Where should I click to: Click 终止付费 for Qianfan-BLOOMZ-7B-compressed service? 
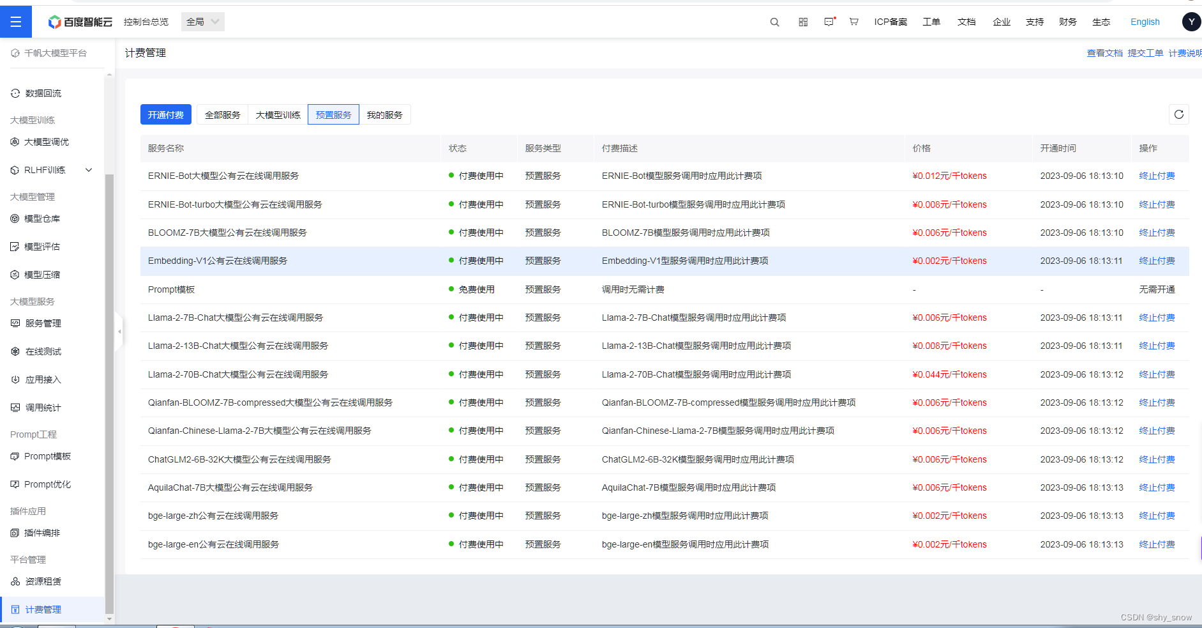1157,402
